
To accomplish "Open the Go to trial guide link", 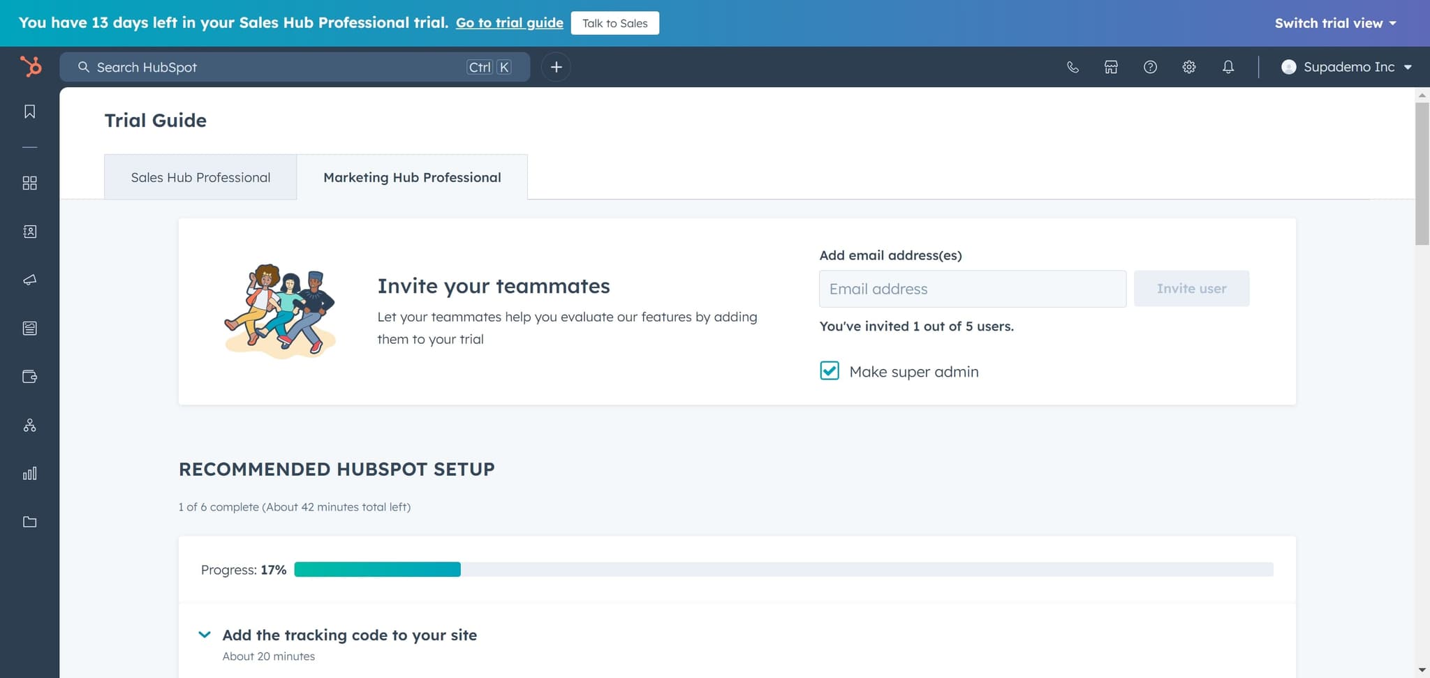I will (509, 22).
